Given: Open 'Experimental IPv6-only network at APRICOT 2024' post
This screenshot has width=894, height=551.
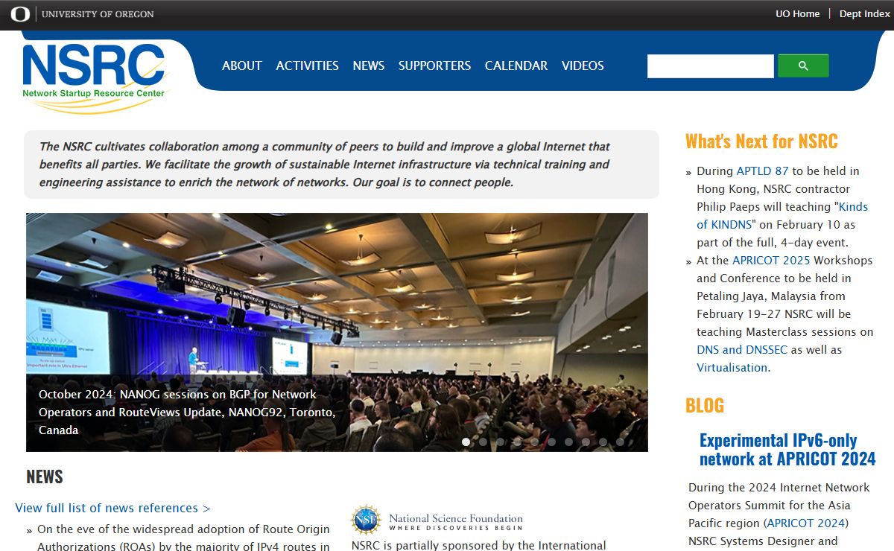Looking at the screenshot, I should pos(787,449).
